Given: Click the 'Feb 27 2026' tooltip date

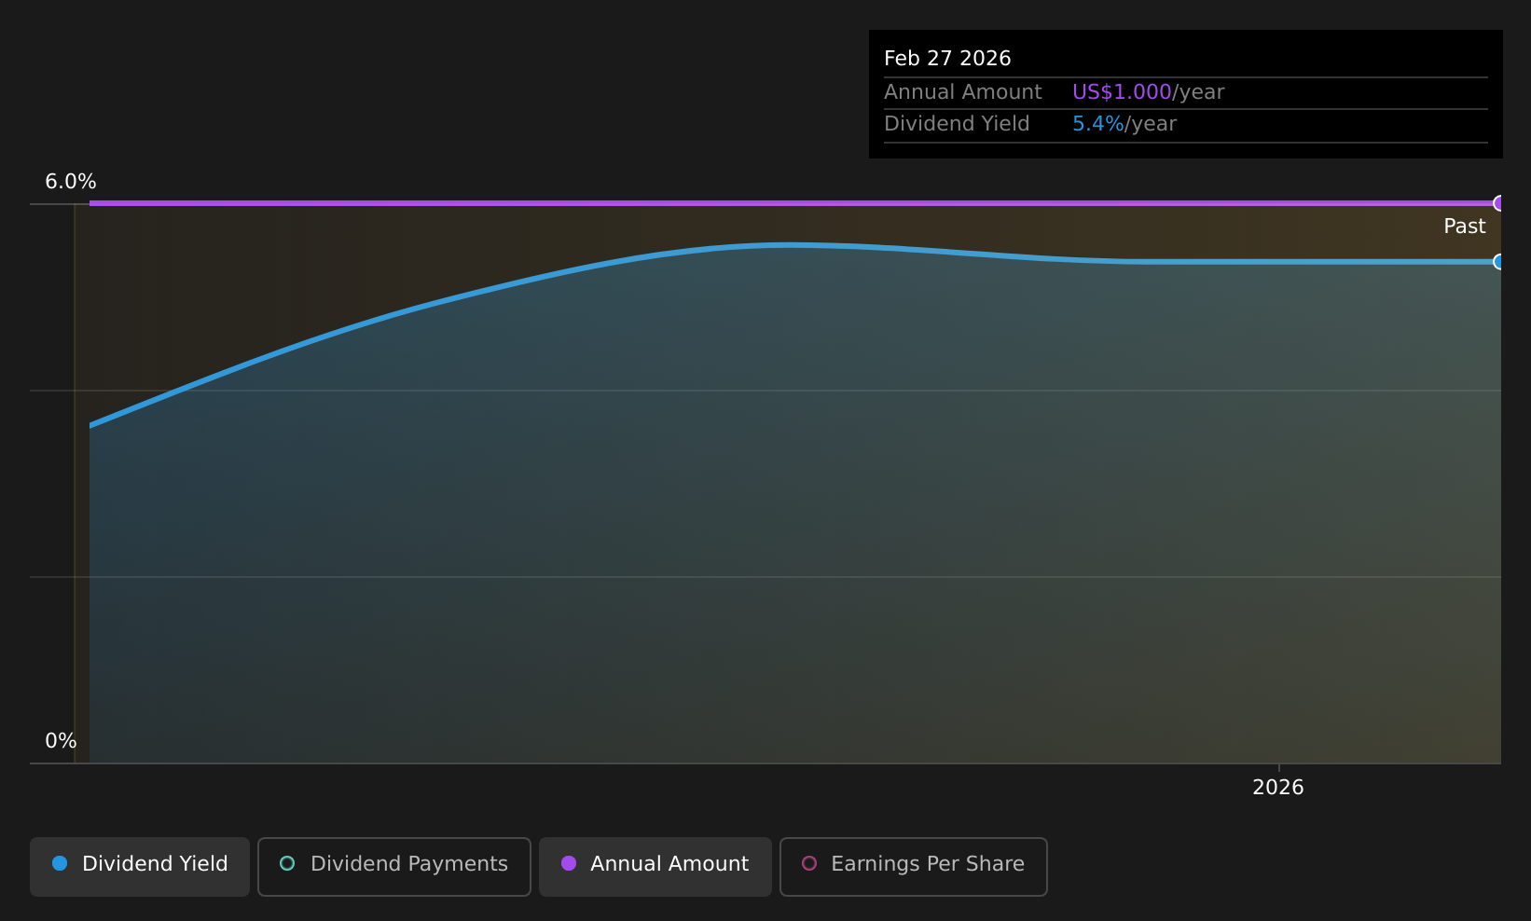Looking at the screenshot, I should click(x=947, y=59).
